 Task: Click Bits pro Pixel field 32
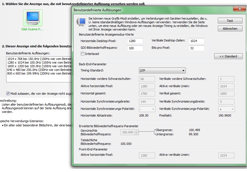pyautogui.click(x=196, y=48)
